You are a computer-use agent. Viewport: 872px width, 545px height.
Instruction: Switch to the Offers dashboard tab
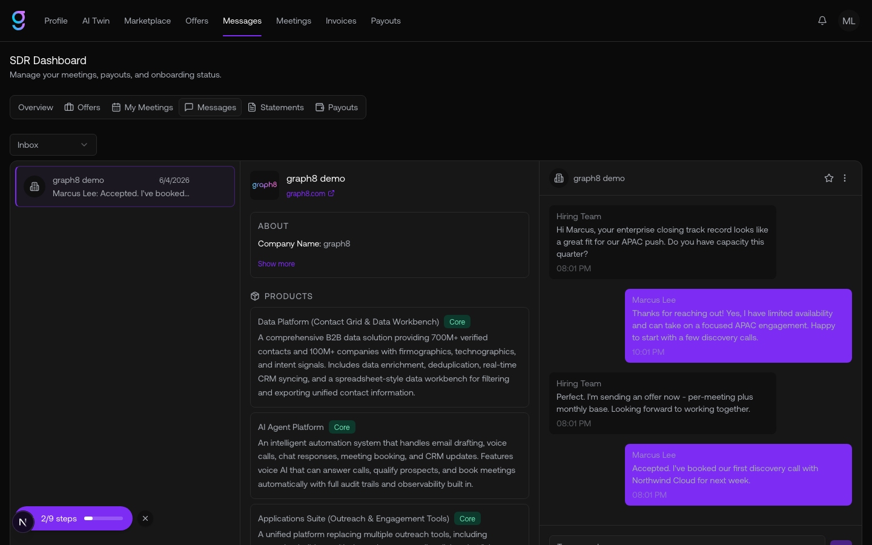tap(82, 107)
